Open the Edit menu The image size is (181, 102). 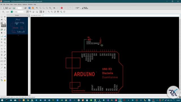coord(4,5)
